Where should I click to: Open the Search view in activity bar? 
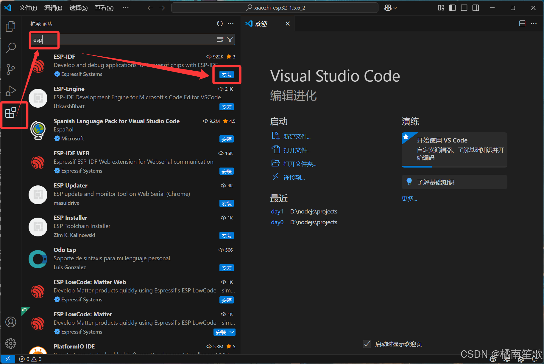click(x=11, y=48)
